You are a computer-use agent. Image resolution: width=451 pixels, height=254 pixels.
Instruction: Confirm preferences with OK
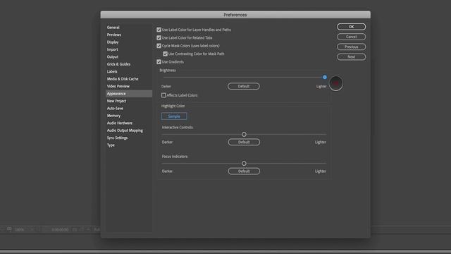(351, 27)
